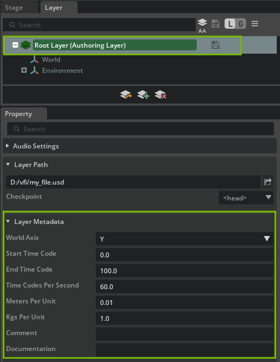Screen dimensions: 280x362
Task: Click the Property Search field
Action: (141, 129)
